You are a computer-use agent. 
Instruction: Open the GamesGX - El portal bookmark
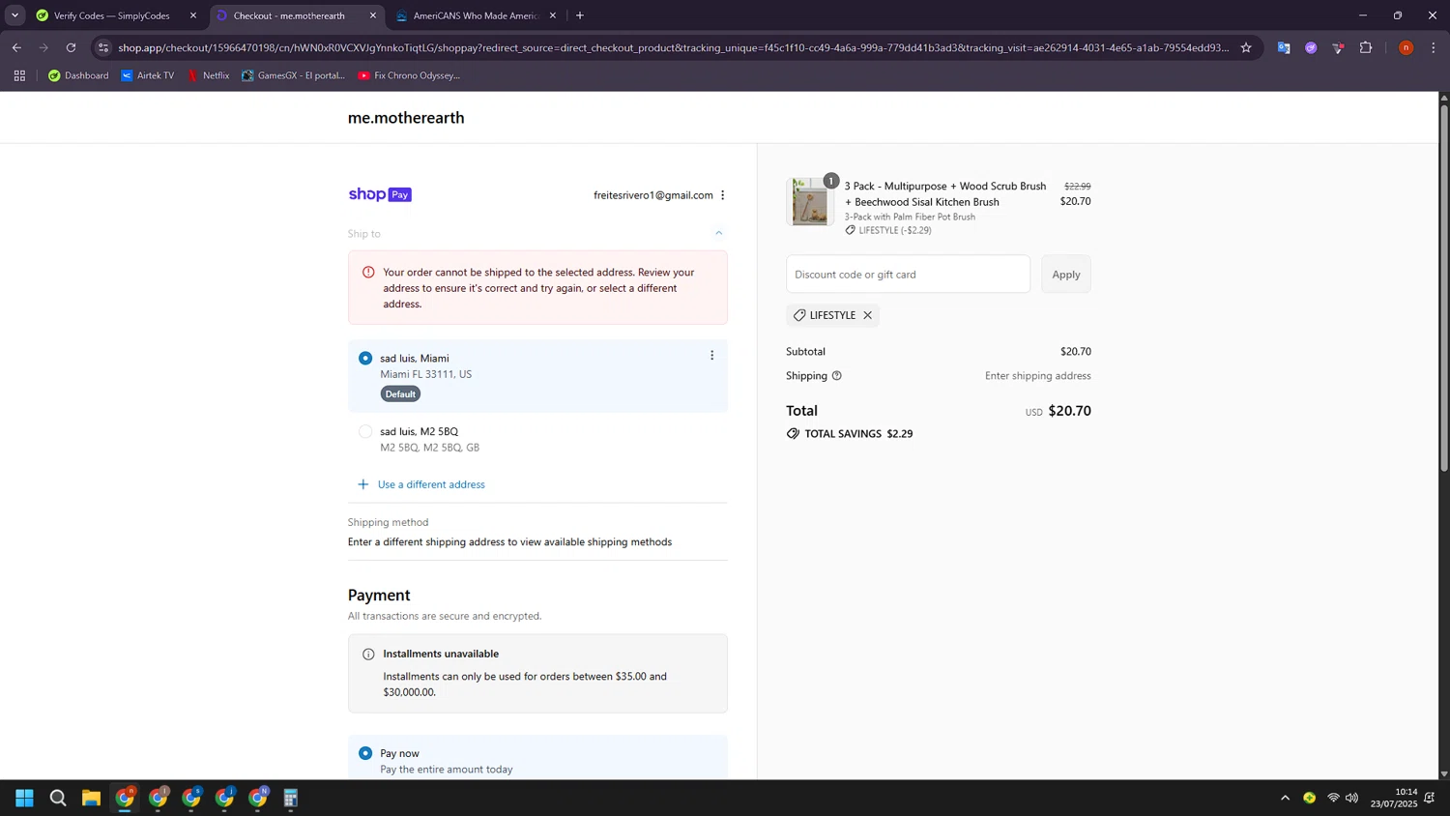293,75
